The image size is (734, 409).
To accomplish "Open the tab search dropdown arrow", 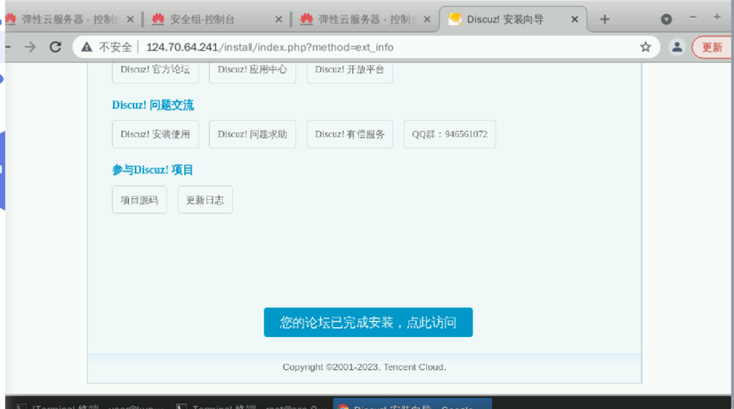I will click(x=666, y=19).
